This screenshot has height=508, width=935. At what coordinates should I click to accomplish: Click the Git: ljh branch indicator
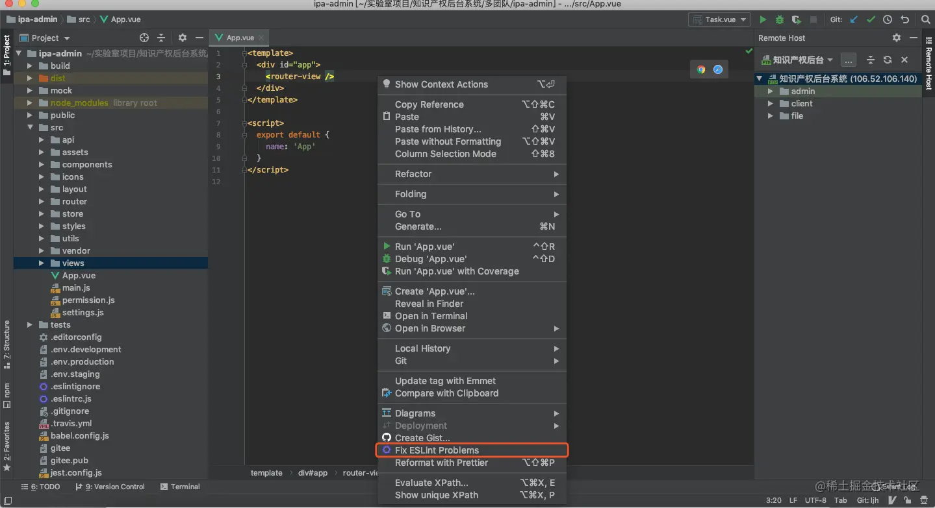tap(868, 500)
